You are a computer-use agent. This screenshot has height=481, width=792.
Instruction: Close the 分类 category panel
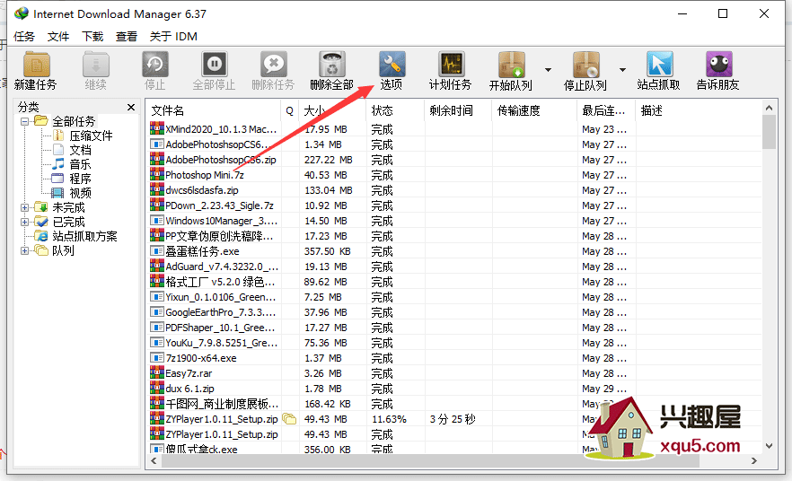131,107
